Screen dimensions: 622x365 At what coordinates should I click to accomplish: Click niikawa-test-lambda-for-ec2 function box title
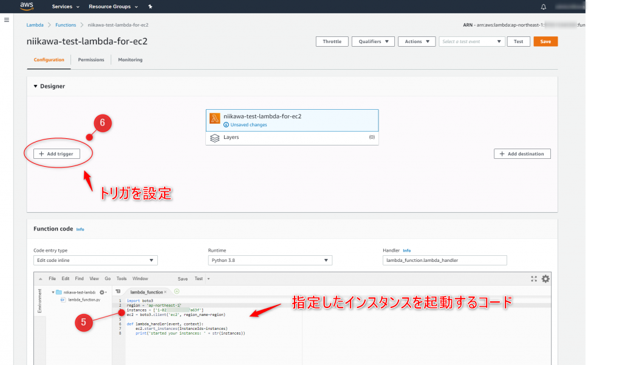tap(262, 116)
